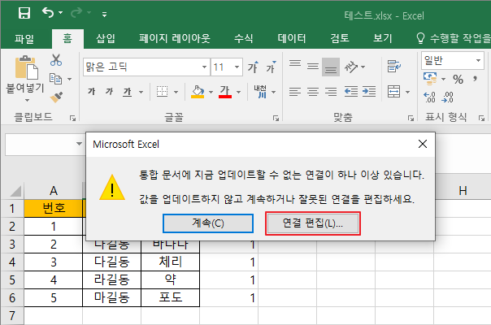The height and width of the screenshot is (325, 491).
Task: Click the decrease indent icon
Action: coord(351,92)
